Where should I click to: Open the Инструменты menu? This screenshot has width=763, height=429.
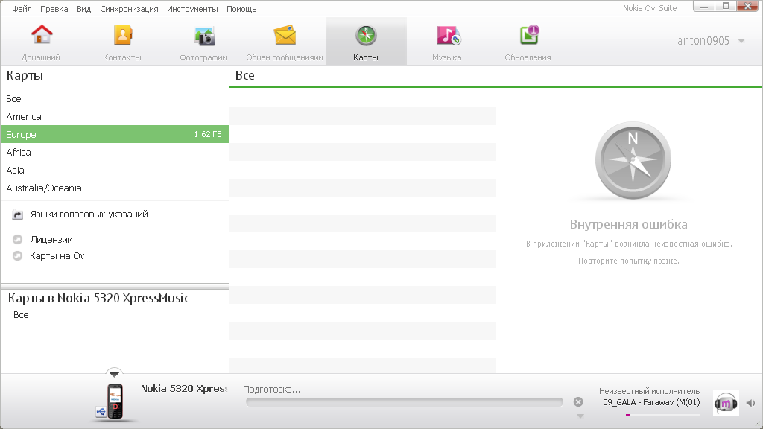coord(192,9)
